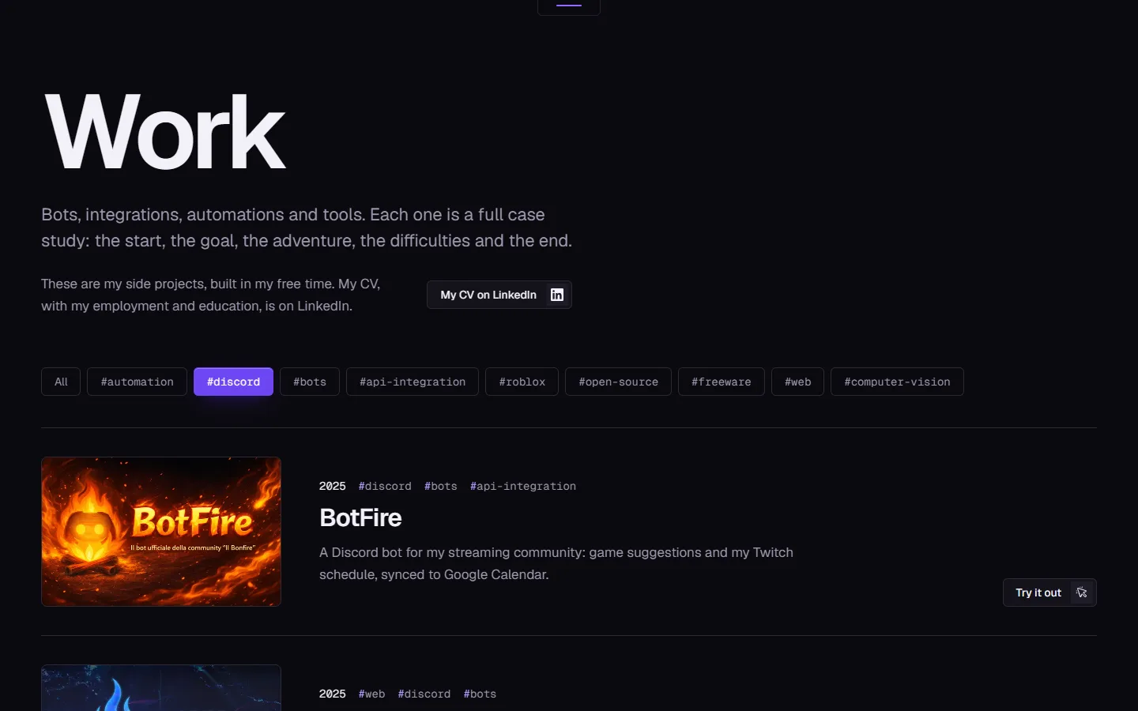Open the BotFire project title
The image size is (1138, 711).
pyautogui.click(x=360, y=517)
